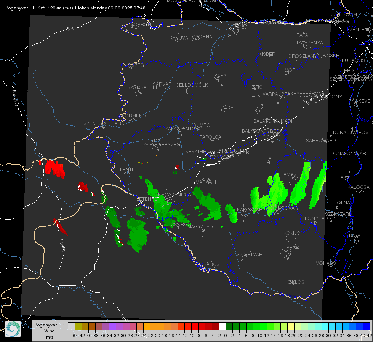The image size is (373, 342).
Task: Pick the dark green swatch right of white
Action: click(x=229, y=326)
